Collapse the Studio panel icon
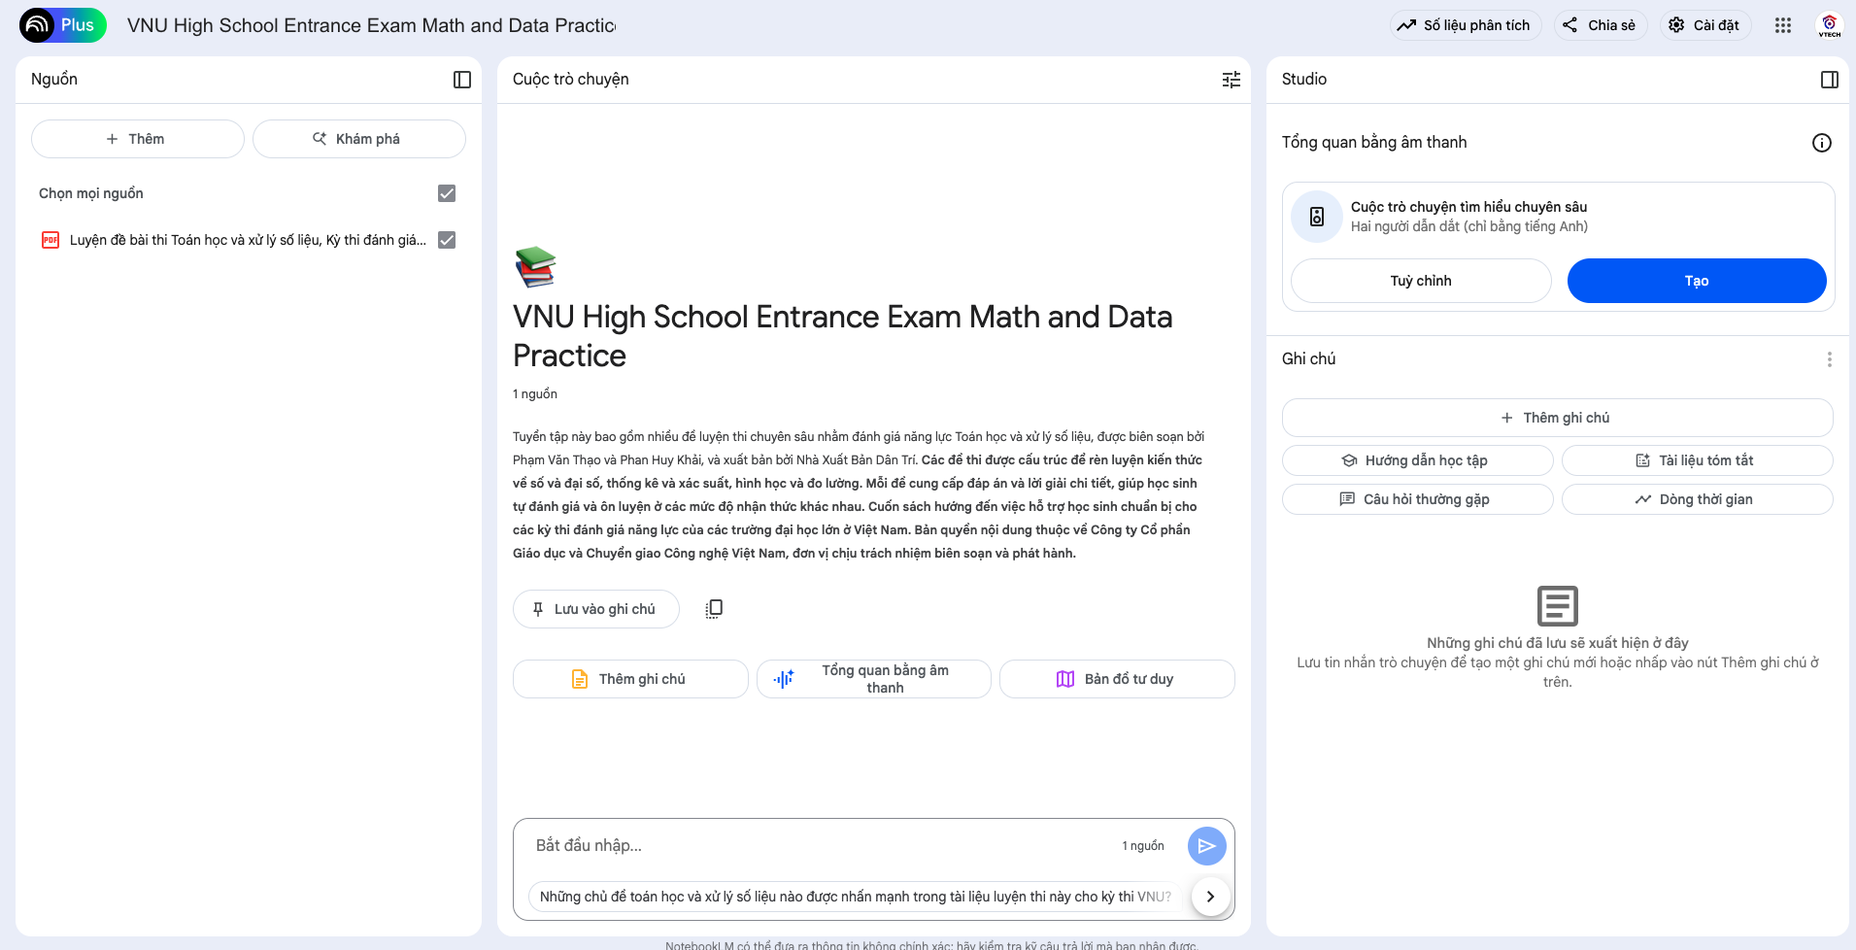The image size is (1856, 950). (x=1830, y=80)
